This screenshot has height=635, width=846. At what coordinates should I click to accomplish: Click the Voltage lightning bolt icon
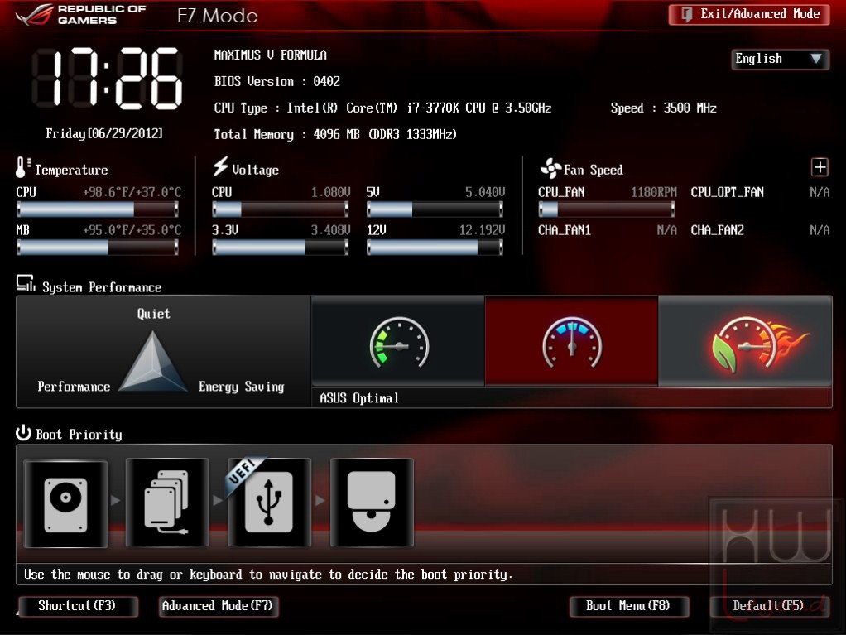(220, 166)
